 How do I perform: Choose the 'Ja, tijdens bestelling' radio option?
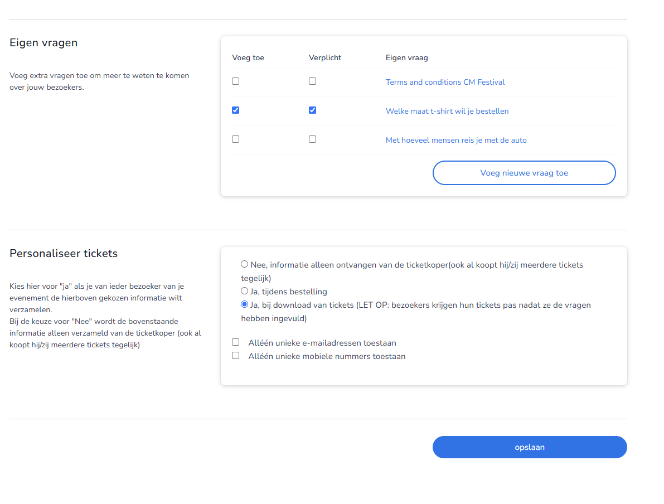tap(244, 291)
